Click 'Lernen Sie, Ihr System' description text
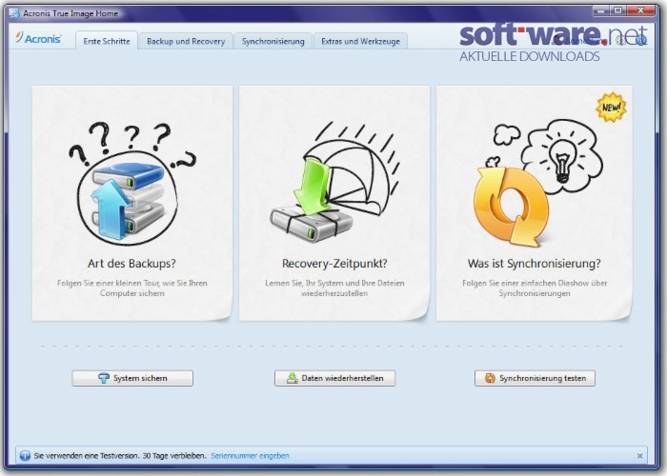667x476 pixels. tap(334, 288)
